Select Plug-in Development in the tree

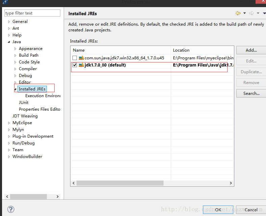(x=33, y=136)
